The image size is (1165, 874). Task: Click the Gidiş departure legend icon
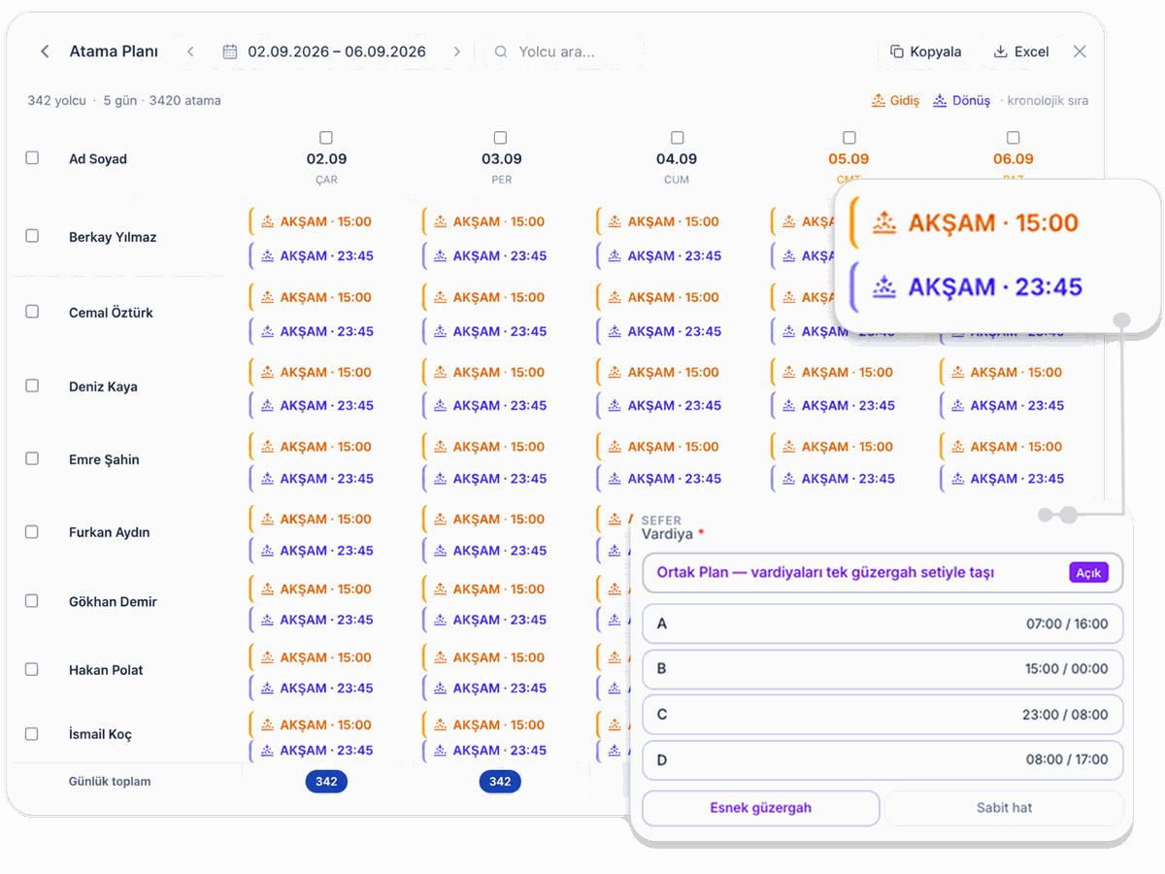click(879, 100)
